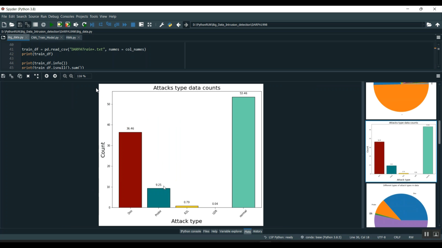Image resolution: width=442 pixels, height=248 pixels.
Task: Copy the plot to clipboard
Action: [20, 76]
